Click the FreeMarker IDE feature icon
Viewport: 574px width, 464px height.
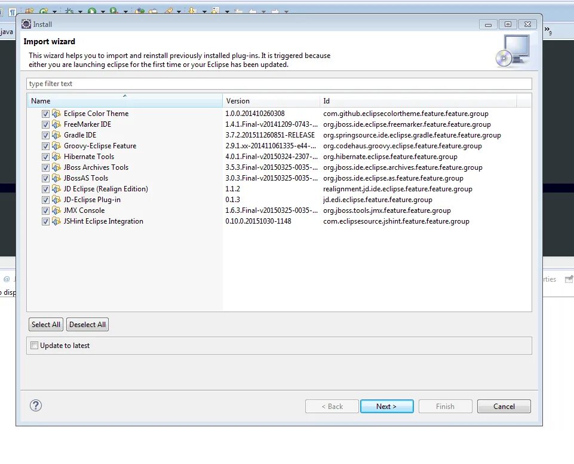point(56,124)
